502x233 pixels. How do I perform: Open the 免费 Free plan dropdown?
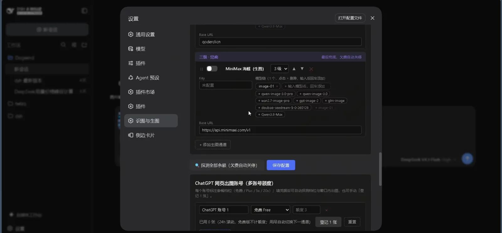270,210
